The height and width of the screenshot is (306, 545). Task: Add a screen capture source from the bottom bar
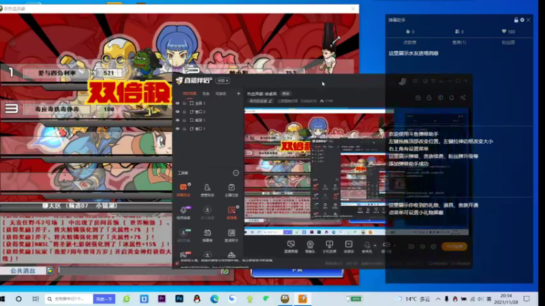(291, 247)
